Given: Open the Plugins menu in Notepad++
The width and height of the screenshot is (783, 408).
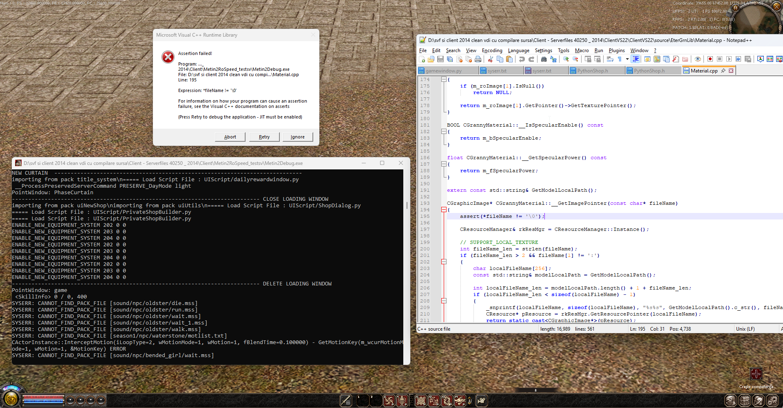Looking at the screenshot, I should tap(617, 50).
